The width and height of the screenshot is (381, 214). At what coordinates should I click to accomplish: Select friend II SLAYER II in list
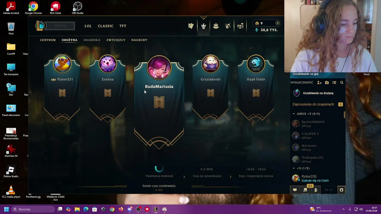point(317,136)
